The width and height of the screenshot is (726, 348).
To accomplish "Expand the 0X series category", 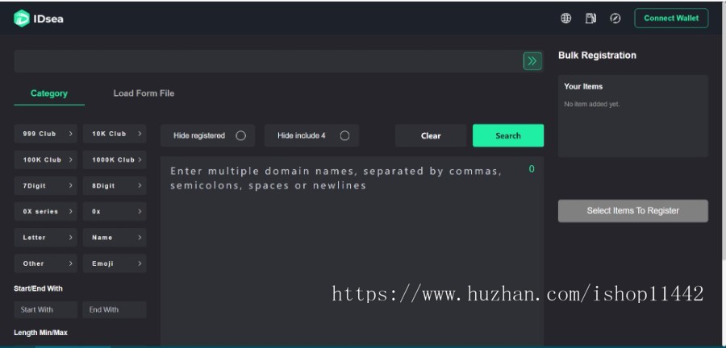I will click(45, 211).
